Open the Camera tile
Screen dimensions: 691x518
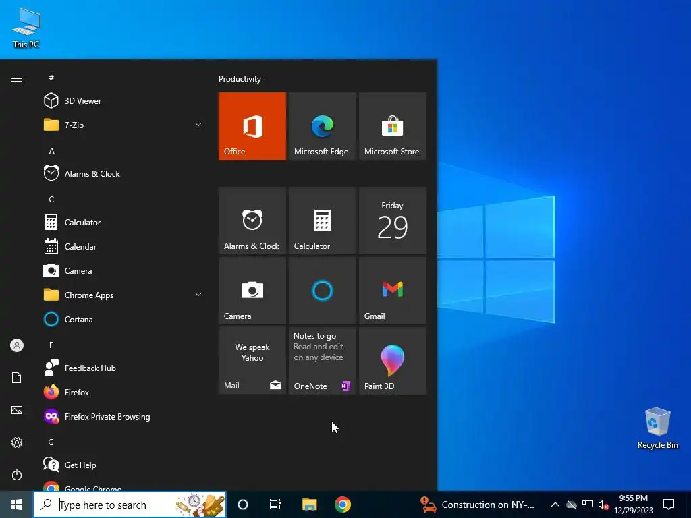[x=252, y=291]
